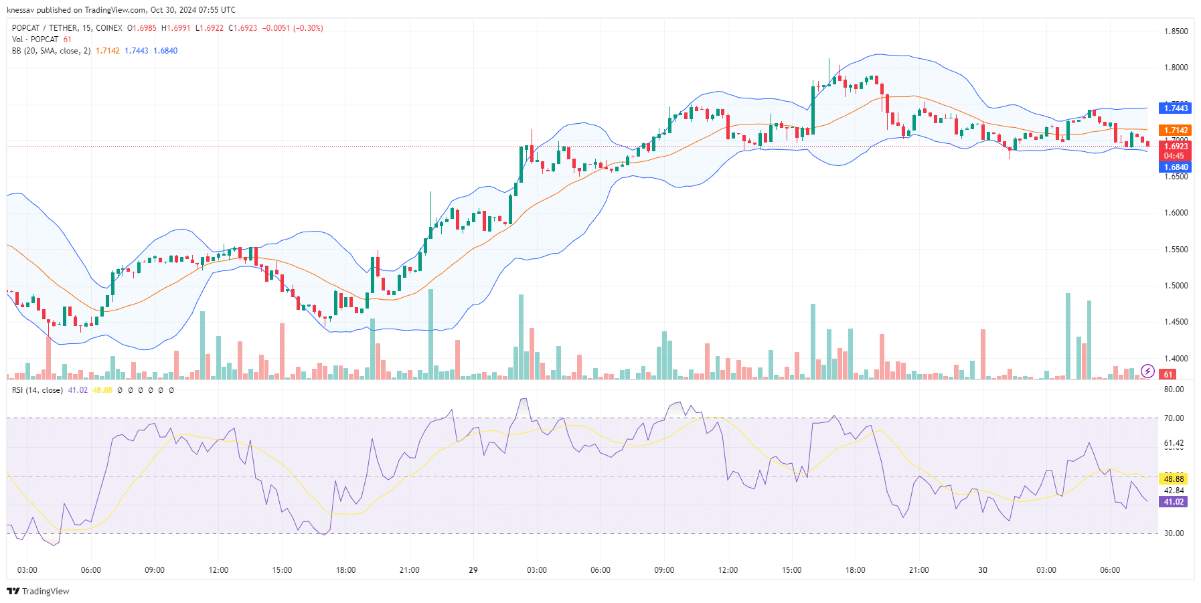Click the change value −0.0051 (−0.30%)
The image size is (1201, 603).
click(293, 28)
